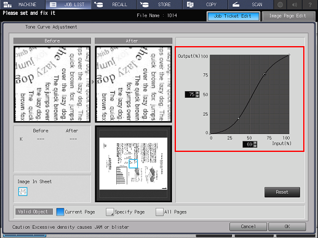
Task: Select the Job Ticket Edit tab
Action: (x=233, y=16)
